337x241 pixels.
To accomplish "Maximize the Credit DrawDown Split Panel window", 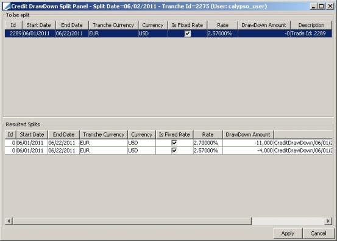I will click(321, 6).
